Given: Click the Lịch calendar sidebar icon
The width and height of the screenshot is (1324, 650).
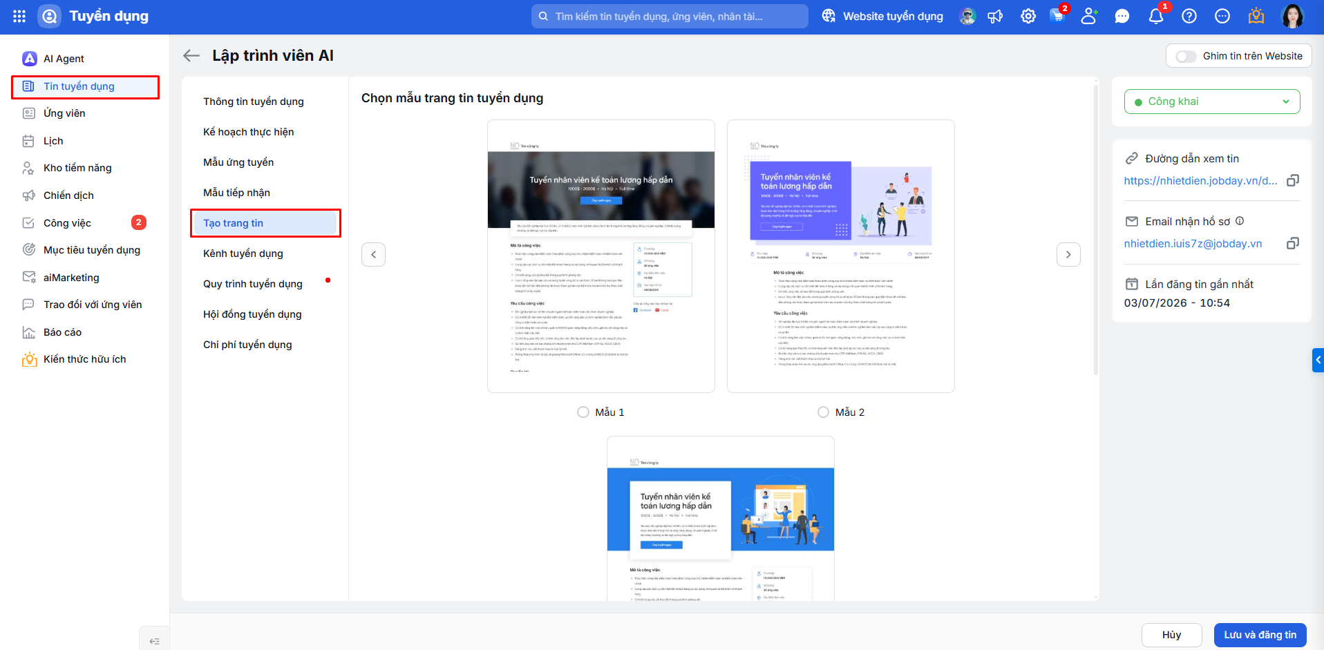Looking at the screenshot, I should 28,141.
